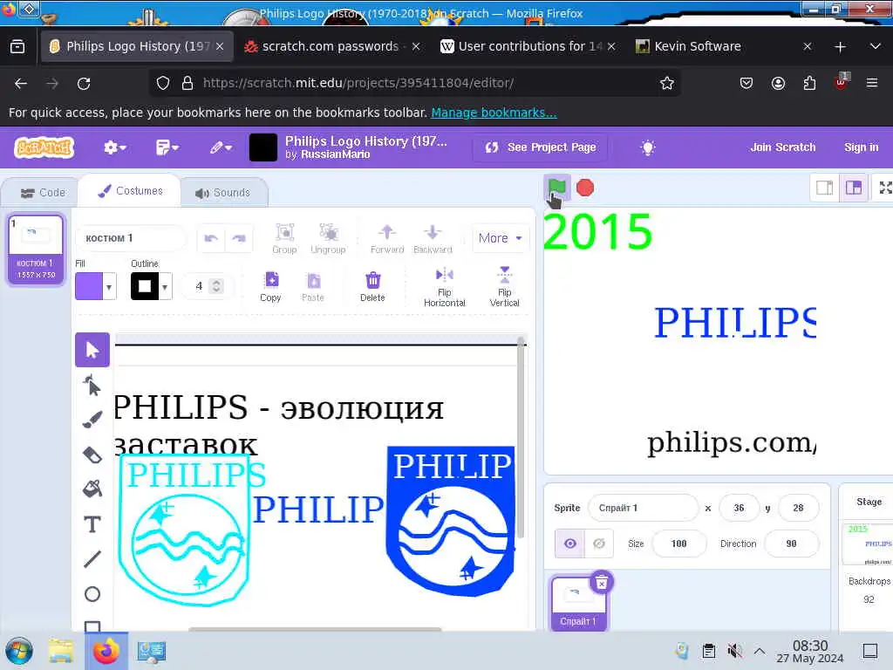Click Sign in link

point(861,147)
